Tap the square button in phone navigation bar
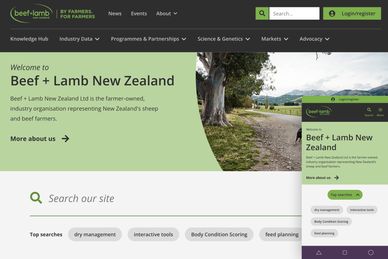Image resolution: width=388 pixels, height=259 pixels. tap(345, 253)
